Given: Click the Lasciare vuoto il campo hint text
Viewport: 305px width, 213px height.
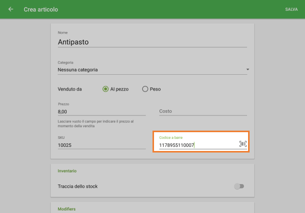Looking at the screenshot, I should (96, 124).
